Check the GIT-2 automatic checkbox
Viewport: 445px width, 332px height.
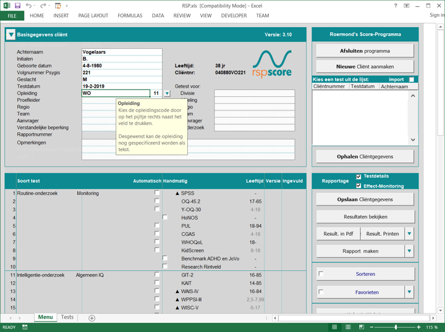[157, 274]
